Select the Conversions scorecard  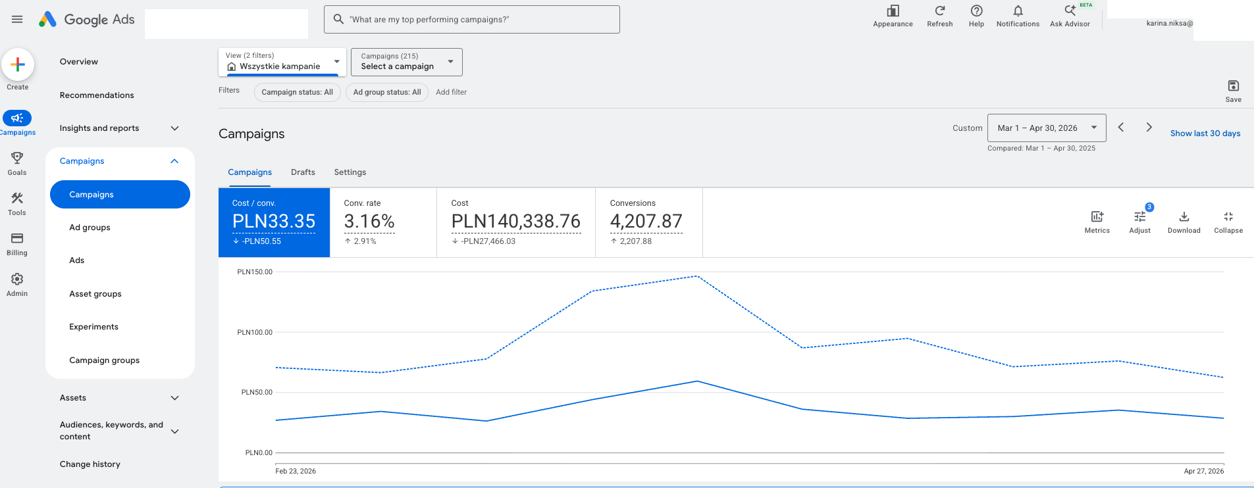[x=648, y=222]
